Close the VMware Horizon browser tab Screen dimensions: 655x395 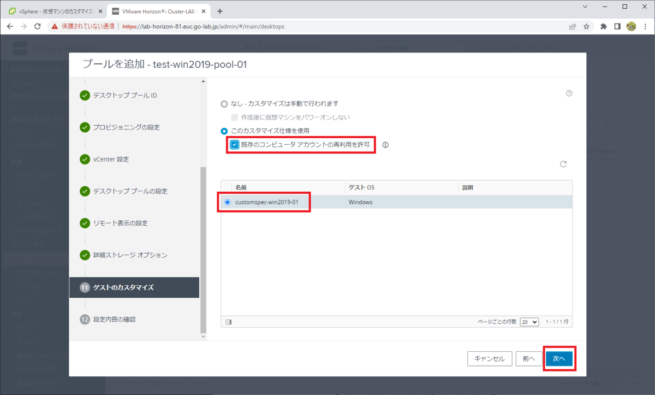click(204, 11)
